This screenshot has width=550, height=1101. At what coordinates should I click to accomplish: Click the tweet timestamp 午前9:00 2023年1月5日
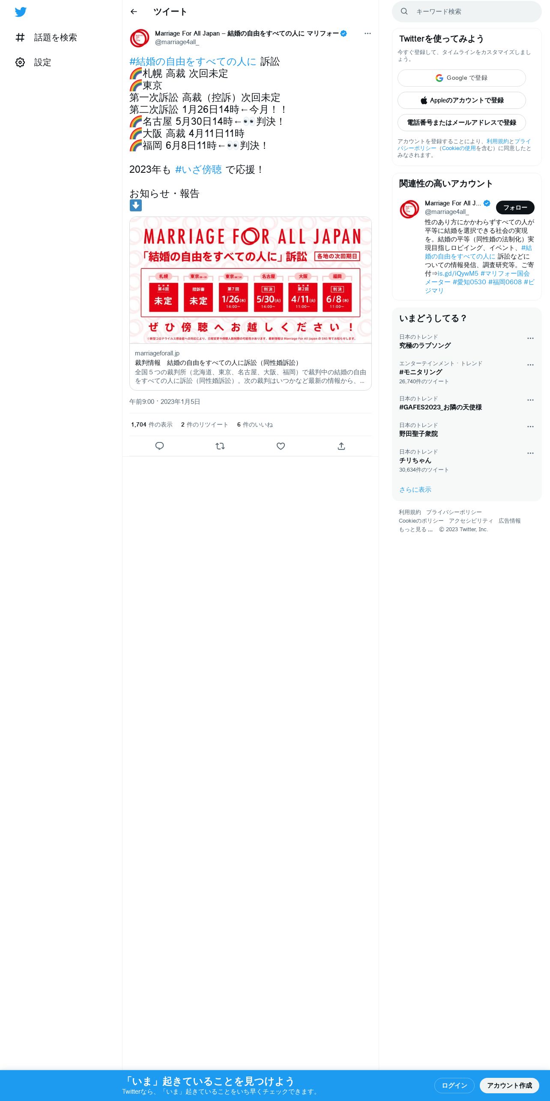coord(165,402)
